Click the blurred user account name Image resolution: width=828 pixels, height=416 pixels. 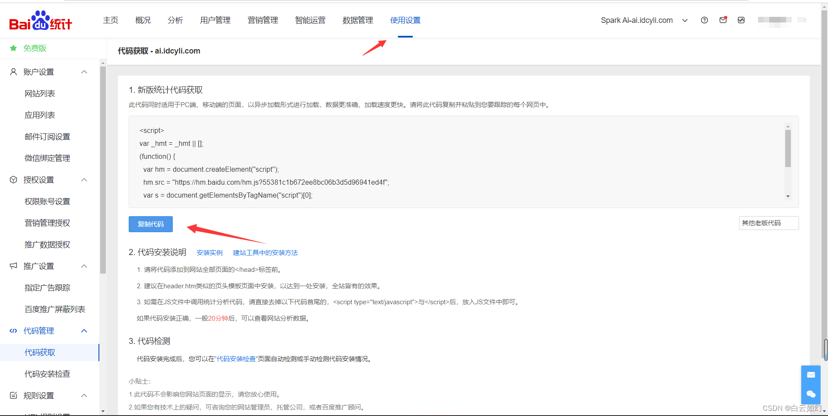(x=775, y=20)
